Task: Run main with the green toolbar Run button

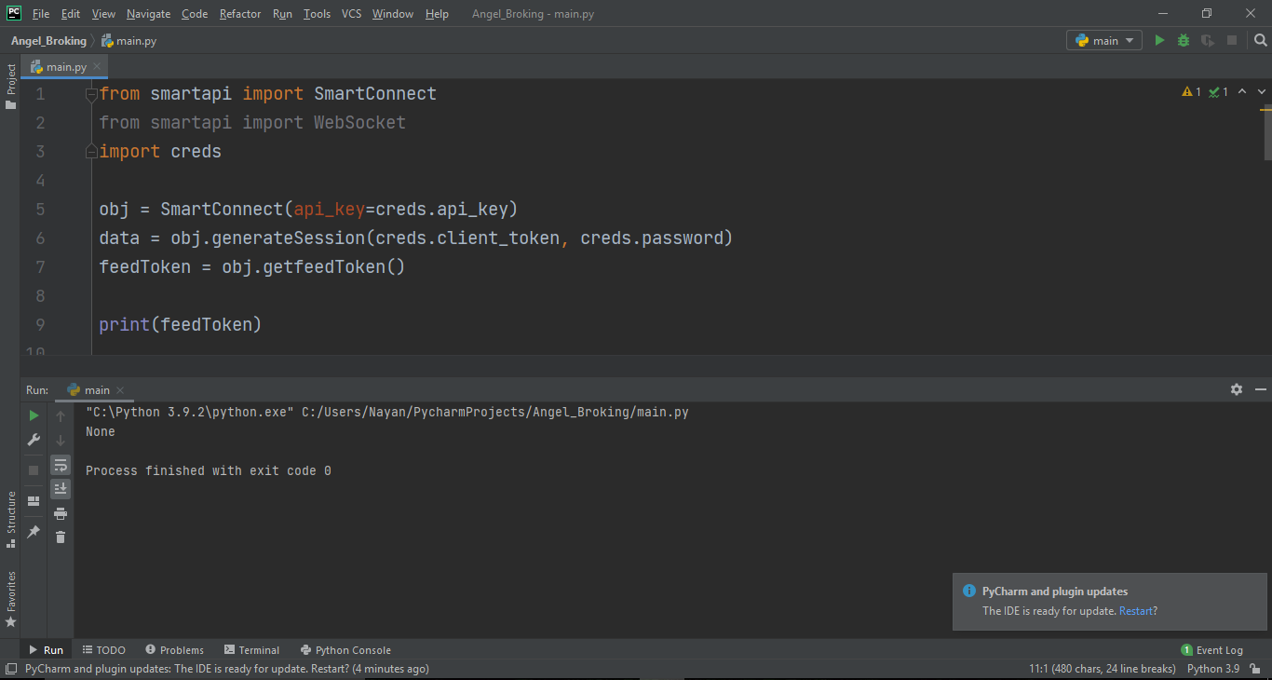Action: pos(1159,40)
